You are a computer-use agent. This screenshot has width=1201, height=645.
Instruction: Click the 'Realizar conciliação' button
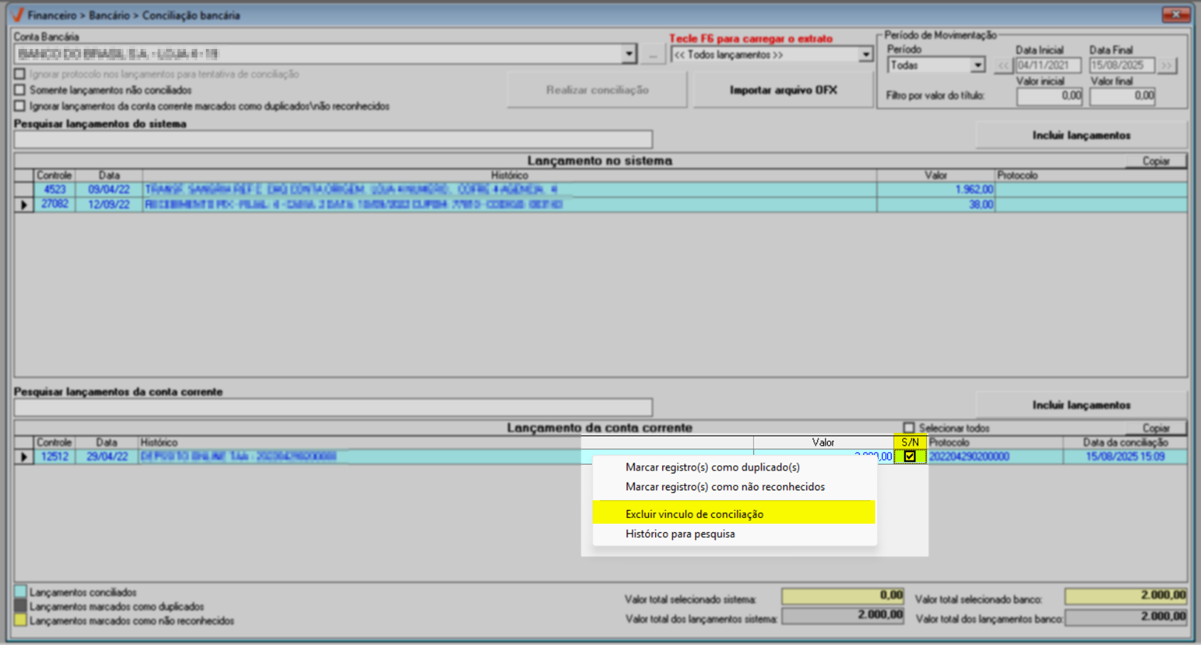point(597,90)
